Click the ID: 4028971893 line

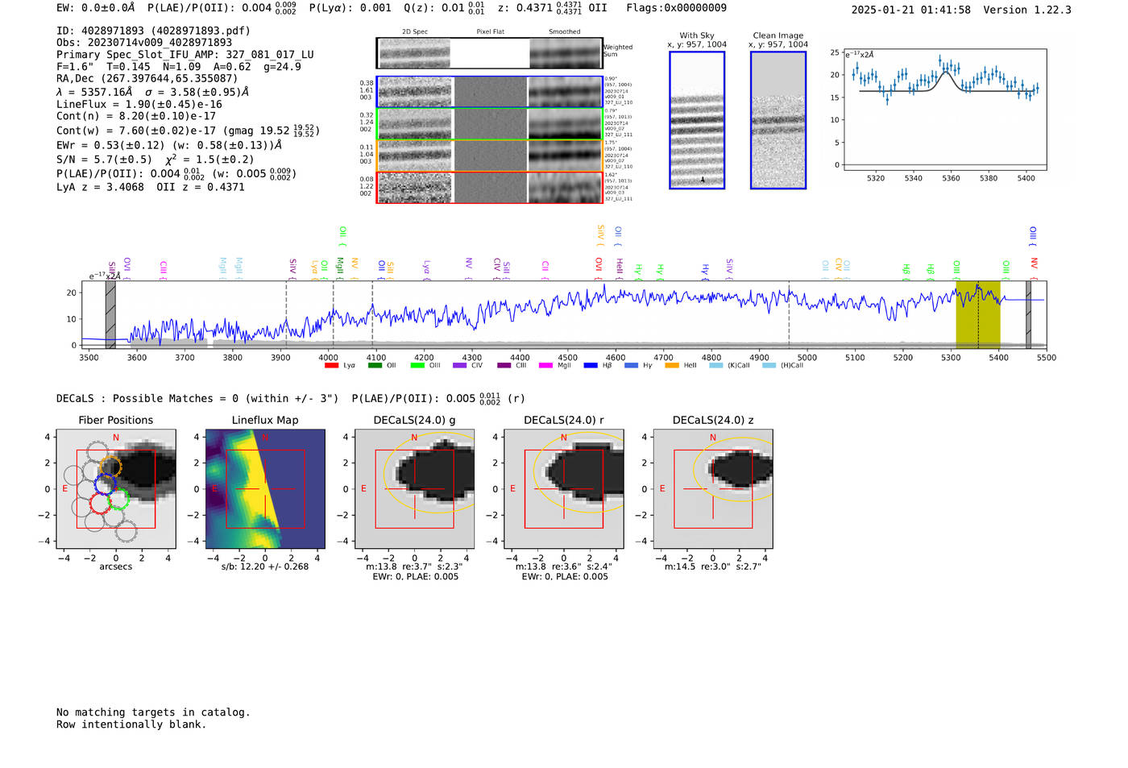[x=153, y=31]
